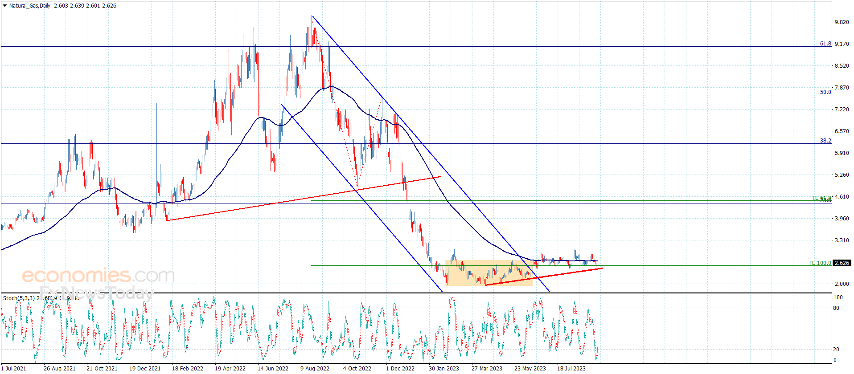
Task: Select the orange consolidation rectangle on the chart
Action: [x=489, y=272]
